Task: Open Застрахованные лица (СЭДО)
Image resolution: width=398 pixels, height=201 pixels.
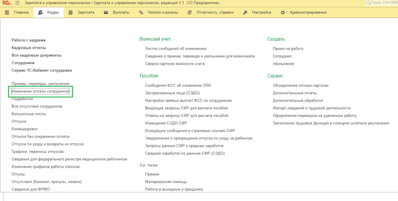Action: (172, 93)
